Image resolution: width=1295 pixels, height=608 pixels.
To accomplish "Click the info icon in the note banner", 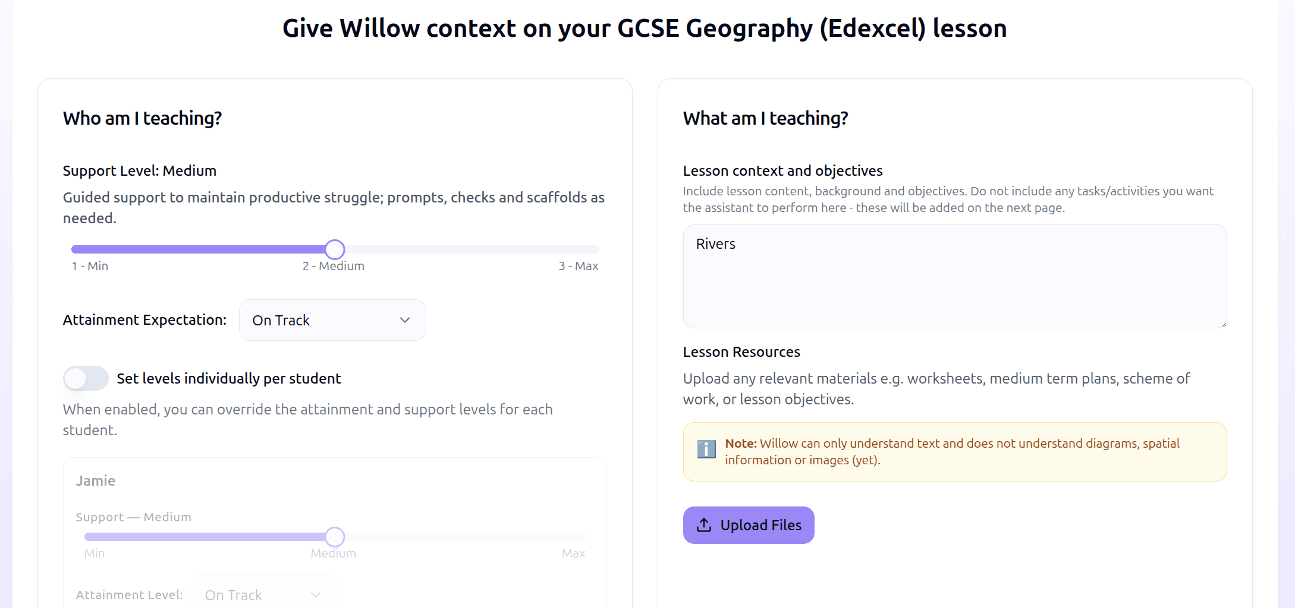I will click(x=706, y=450).
